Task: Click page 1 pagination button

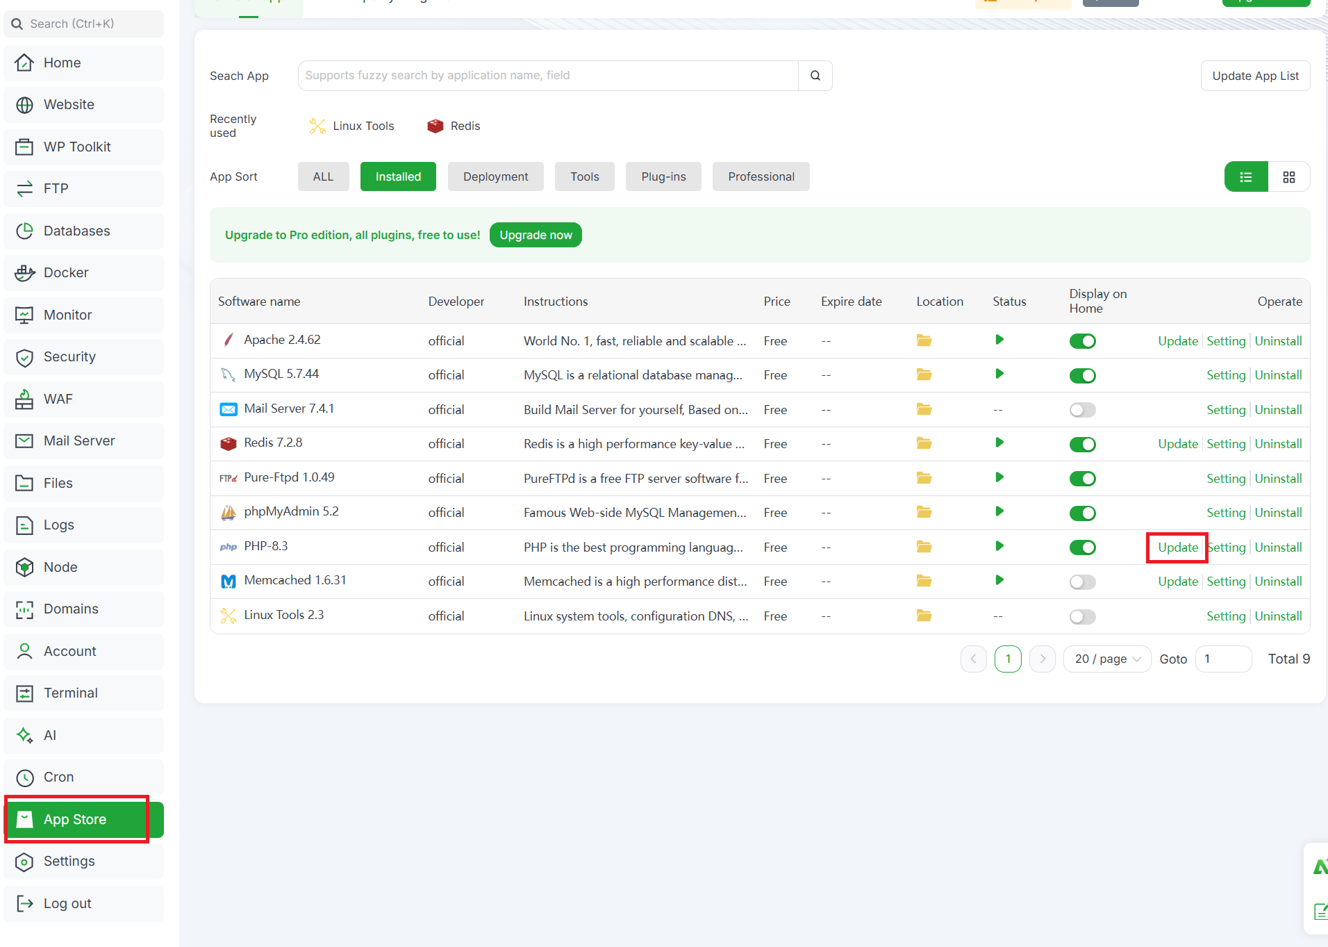Action: [1008, 659]
